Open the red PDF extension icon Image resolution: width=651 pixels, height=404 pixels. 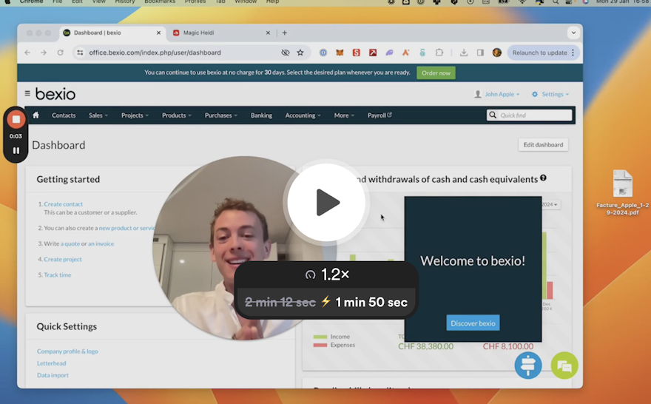tap(373, 53)
